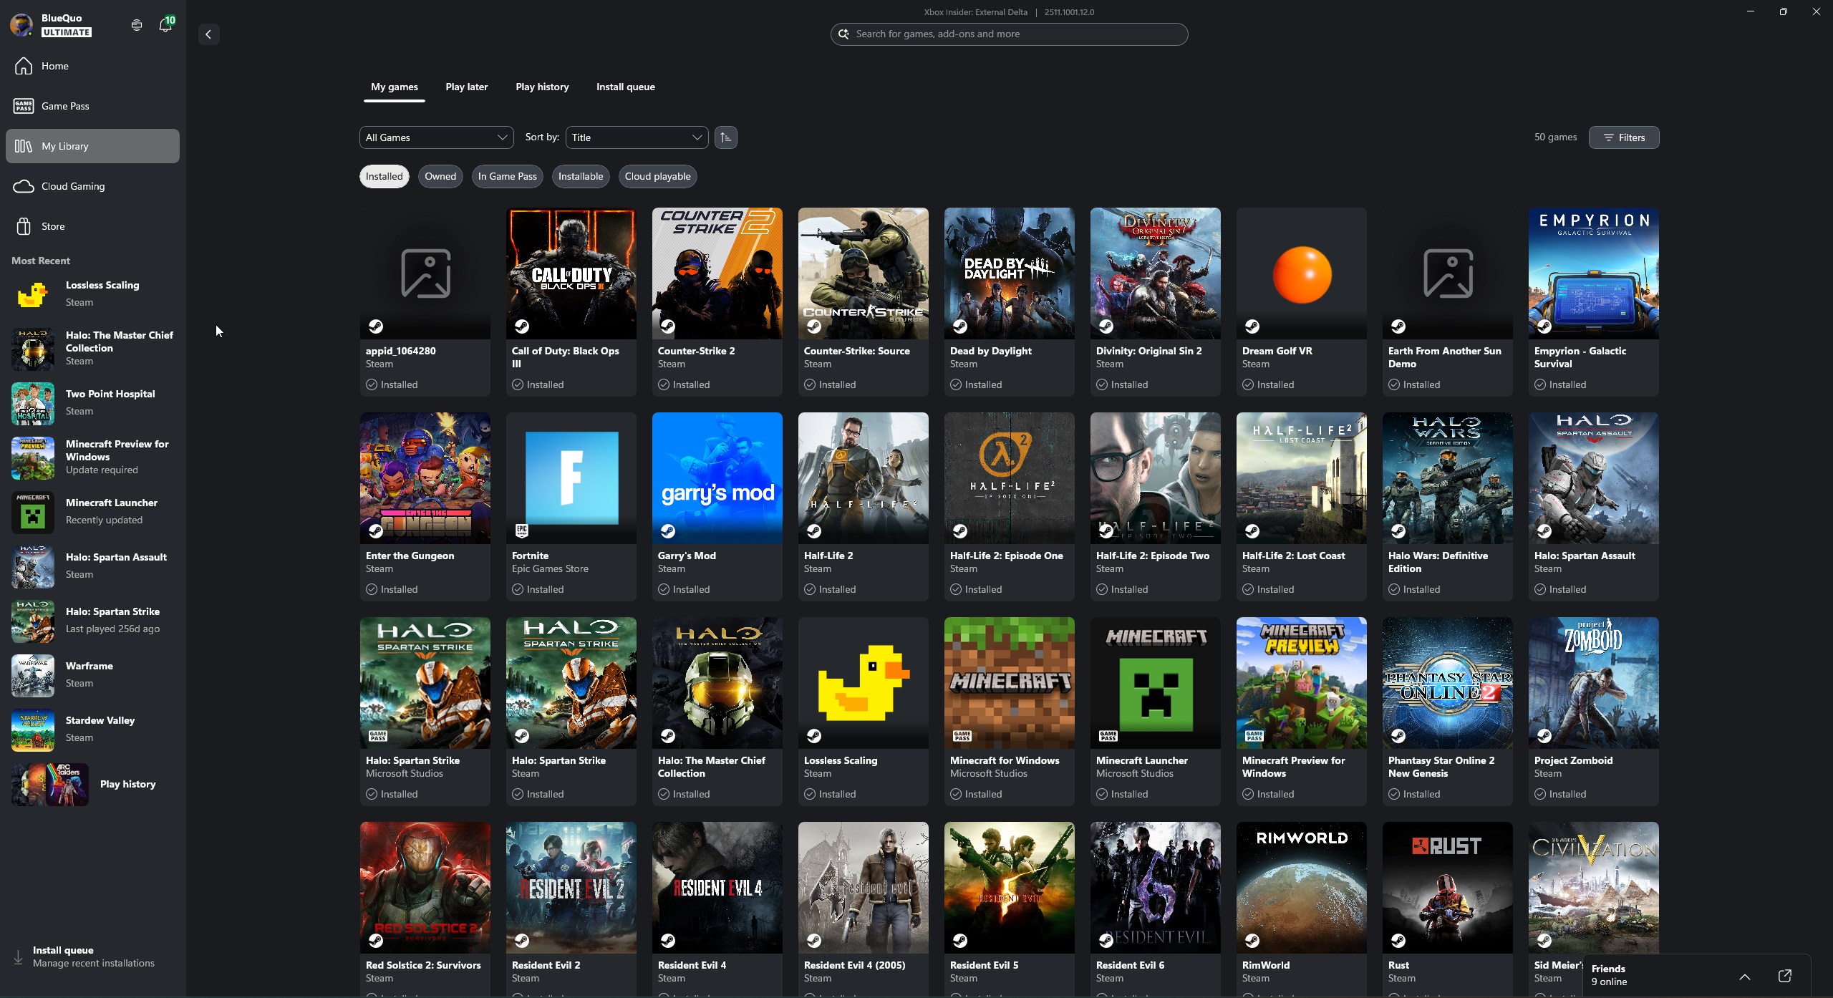Switch to the Play history tab
1833x998 pixels.
coord(542,87)
